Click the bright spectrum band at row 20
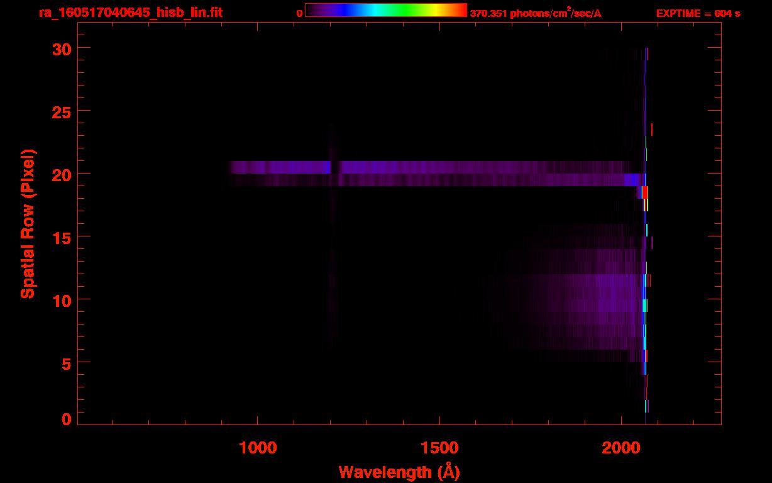 click(x=434, y=167)
